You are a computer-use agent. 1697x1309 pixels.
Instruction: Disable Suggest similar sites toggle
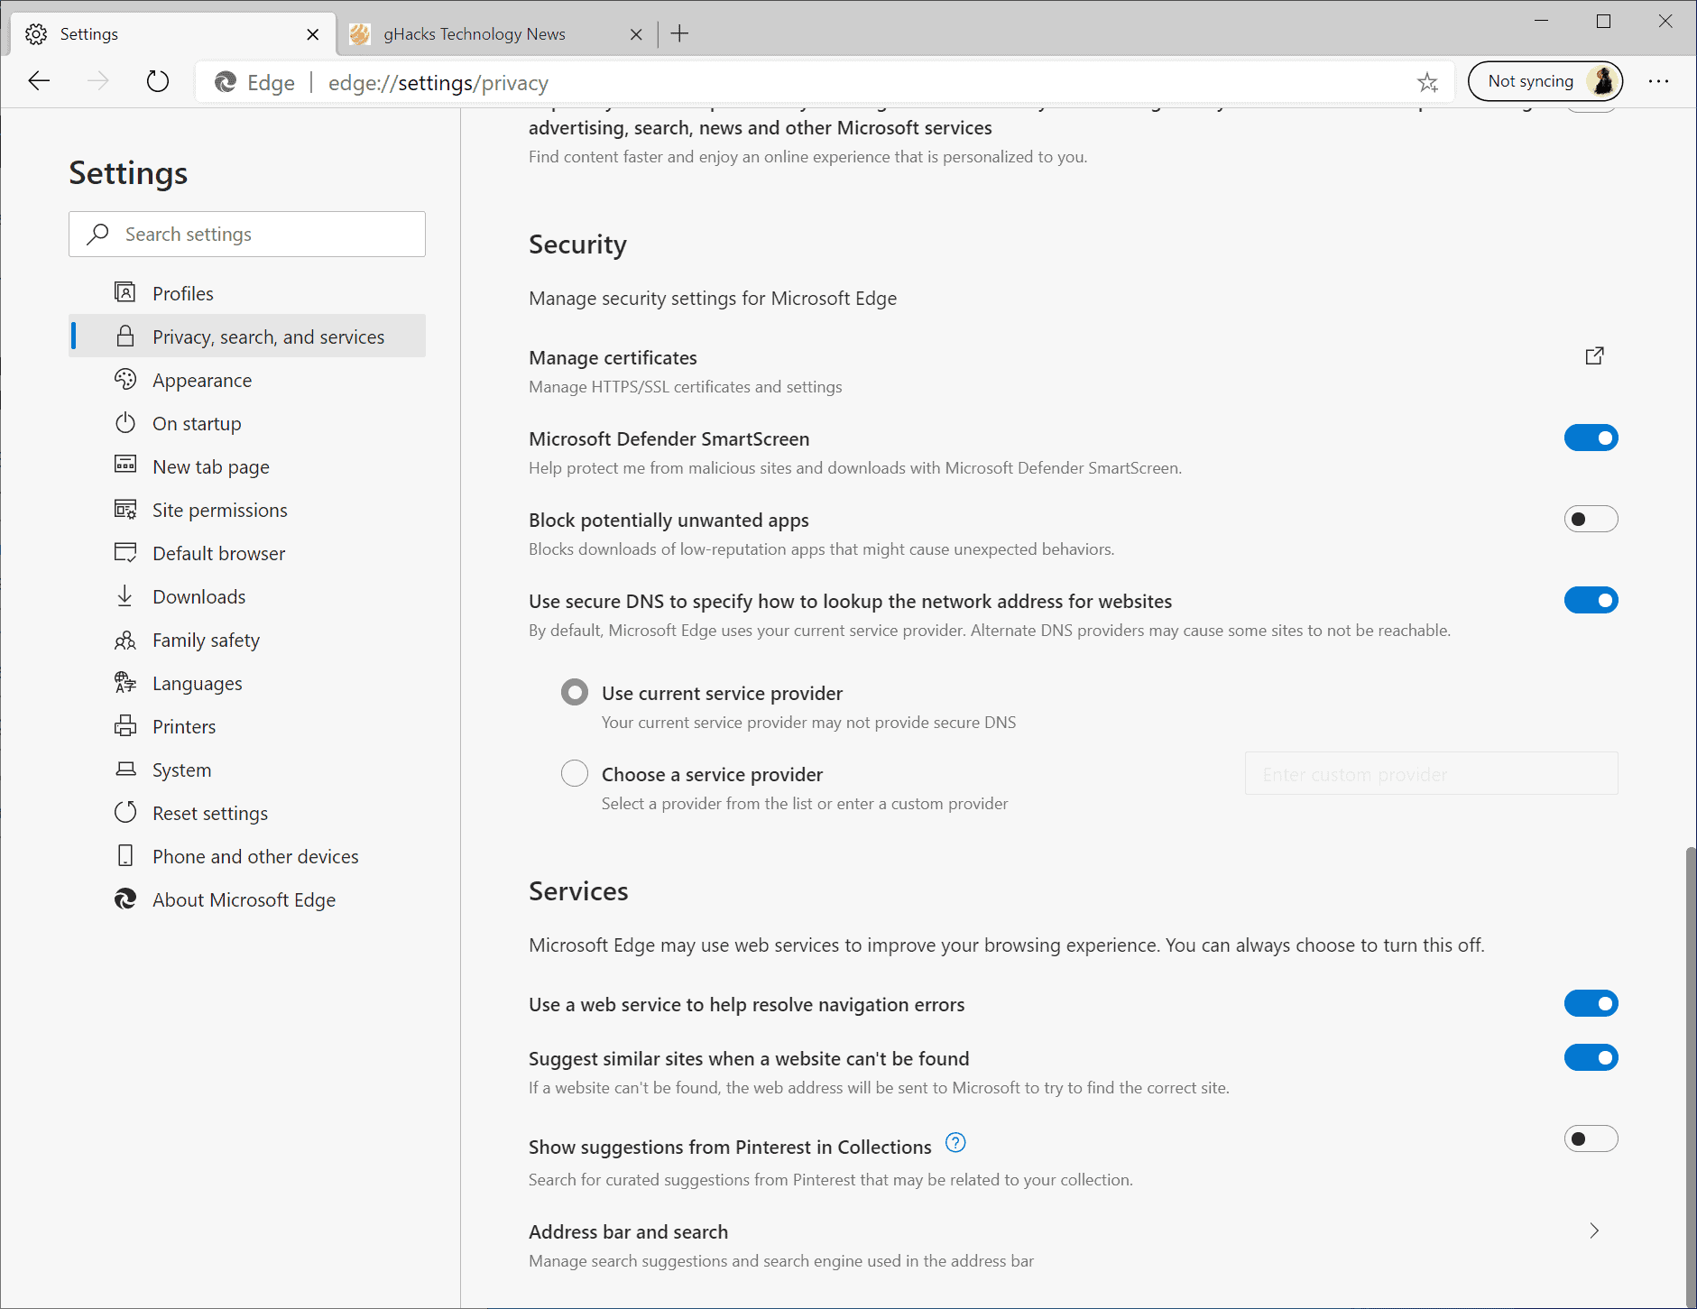coord(1591,1057)
